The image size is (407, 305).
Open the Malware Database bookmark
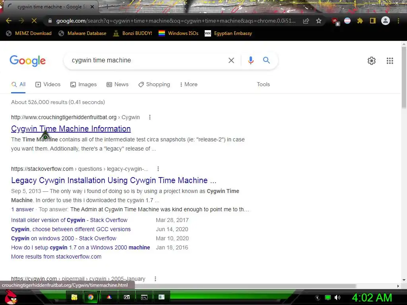82,33
